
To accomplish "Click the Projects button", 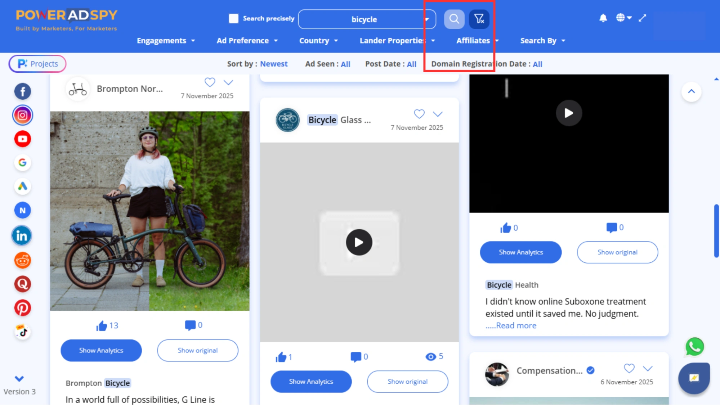I will tap(37, 64).
